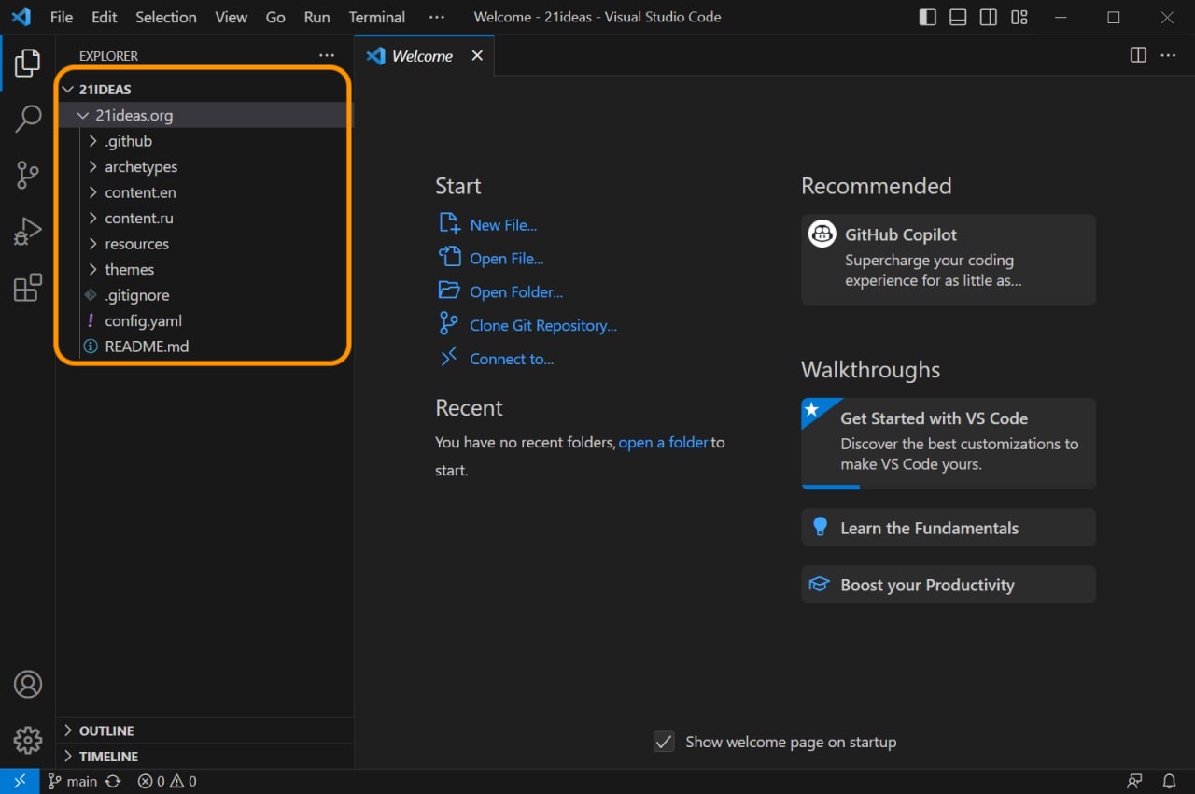Screen dimensions: 1195x794
Task: Toggle the panel layout button
Action: point(958,18)
